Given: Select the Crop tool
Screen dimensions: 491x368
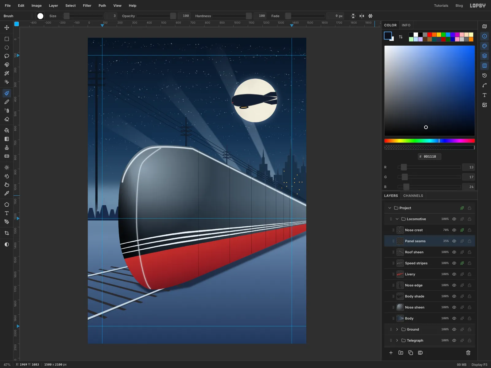Looking at the screenshot, I should (x=7, y=233).
